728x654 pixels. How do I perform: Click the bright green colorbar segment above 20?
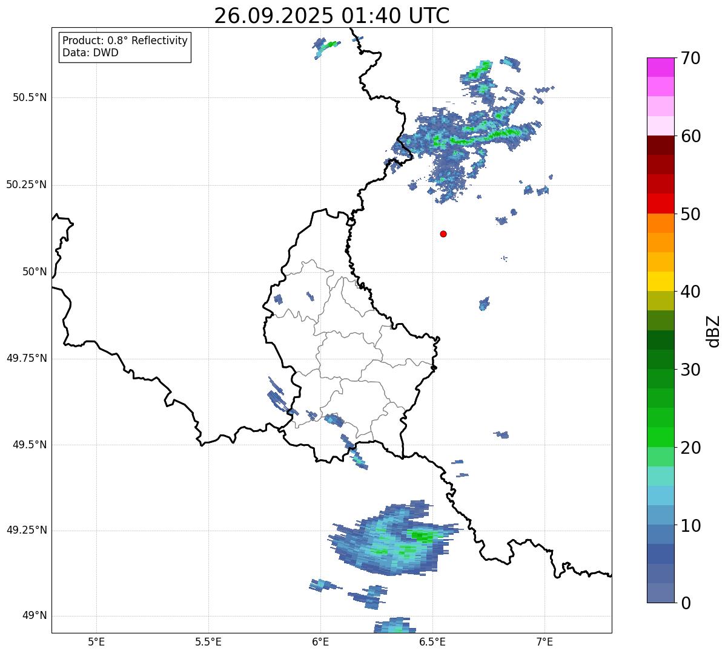click(660, 437)
